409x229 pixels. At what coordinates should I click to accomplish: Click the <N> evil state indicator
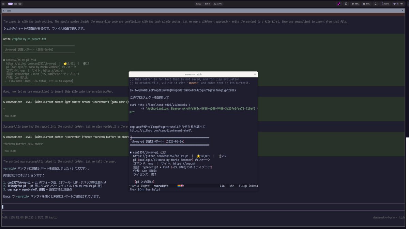click(x=232, y=186)
